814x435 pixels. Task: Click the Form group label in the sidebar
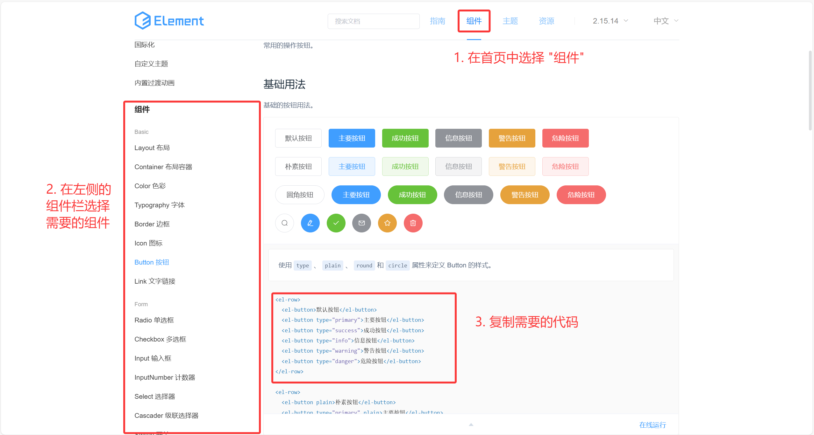[x=141, y=304]
